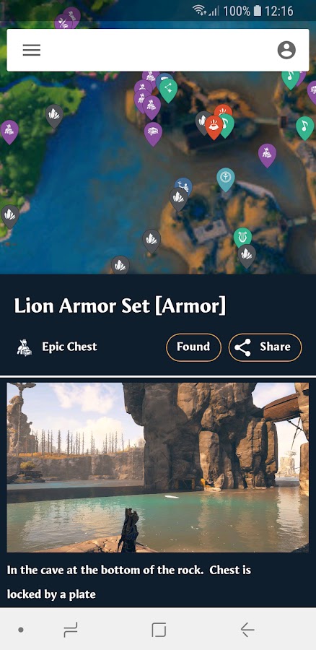
Task: Open the hamburger menu
Action: tap(32, 50)
